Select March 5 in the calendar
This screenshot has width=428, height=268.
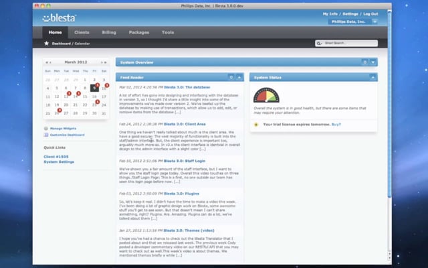57,88
